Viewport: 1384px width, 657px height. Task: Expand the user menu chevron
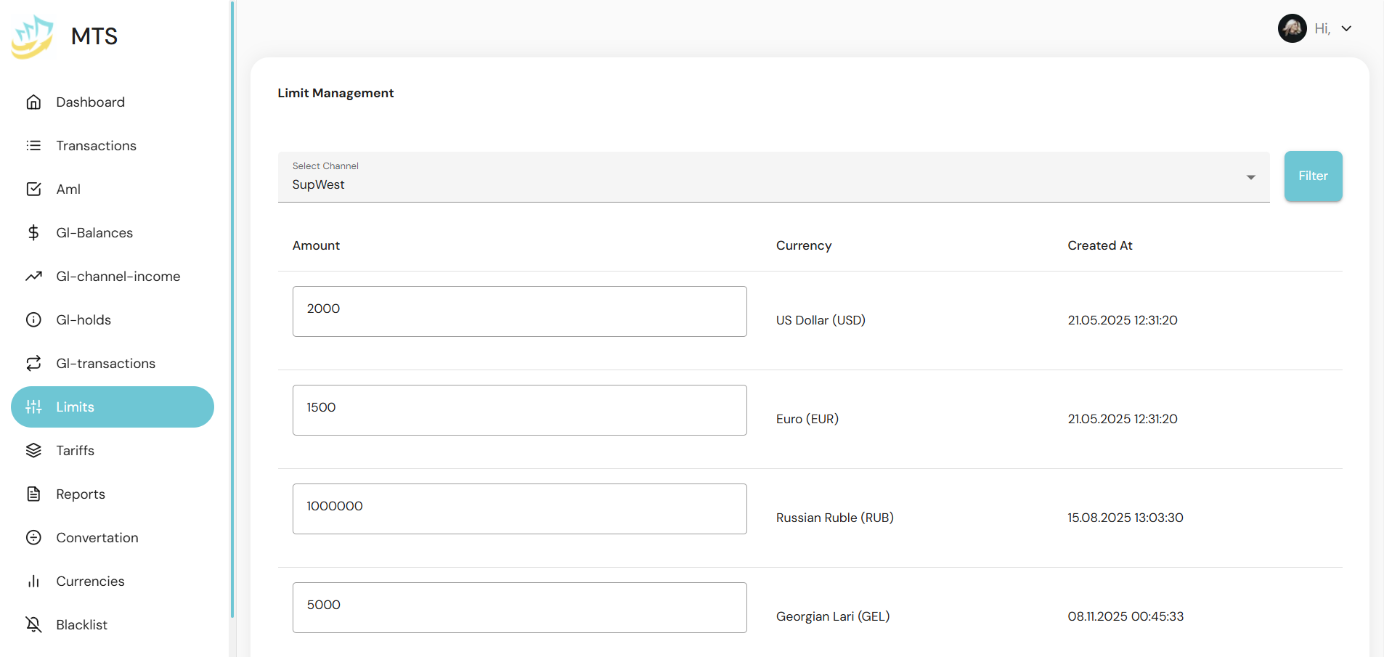(1346, 29)
